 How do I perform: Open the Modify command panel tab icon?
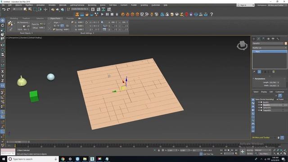click(x=259, y=39)
